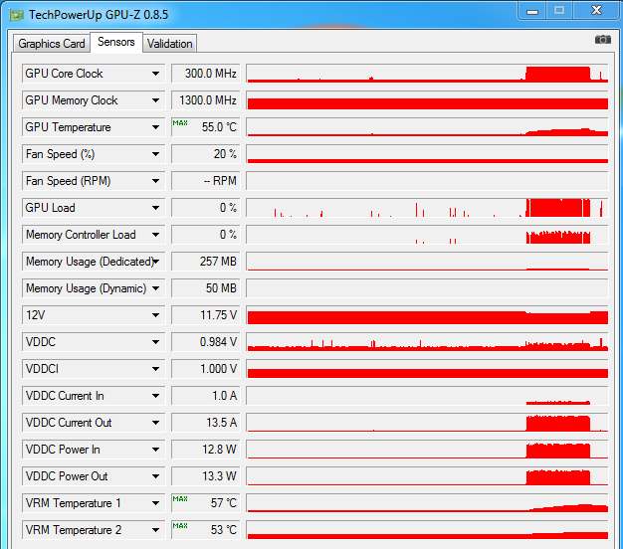Click the GPU Load history graph
623x549 pixels.
[427, 208]
